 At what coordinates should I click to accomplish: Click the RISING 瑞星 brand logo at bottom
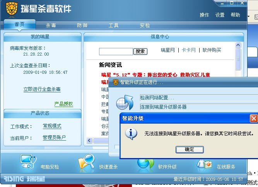(24, 179)
